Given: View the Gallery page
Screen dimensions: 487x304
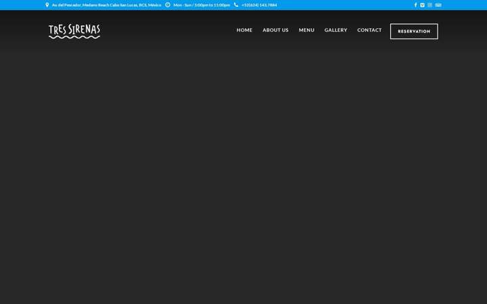Looking at the screenshot, I should [x=335, y=30].
